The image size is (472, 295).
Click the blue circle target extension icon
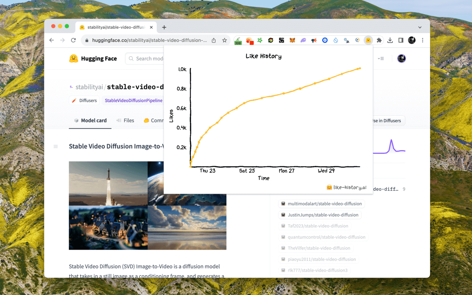pyautogui.click(x=325, y=40)
